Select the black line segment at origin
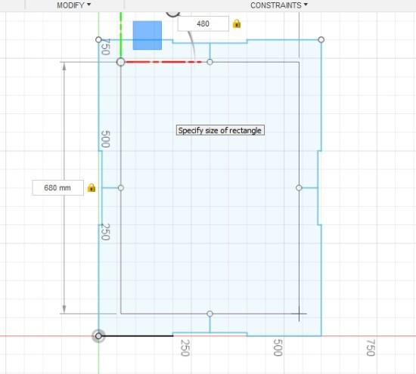This screenshot has height=374, width=416. (x=138, y=336)
